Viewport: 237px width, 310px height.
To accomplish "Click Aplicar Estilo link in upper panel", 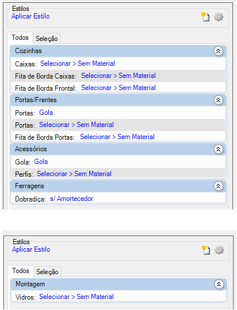I will click(x=30, y=16).
